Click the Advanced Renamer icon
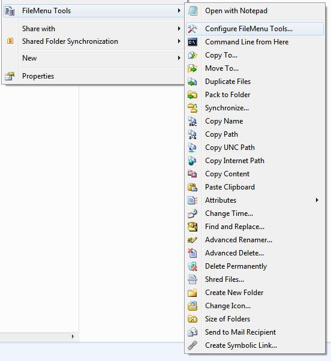Image resolution: width=331 pixels, height=361 pixels. (192, 240)
